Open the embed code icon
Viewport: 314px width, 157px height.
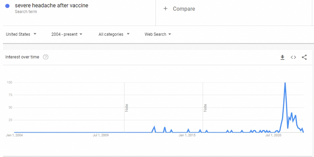293,57
